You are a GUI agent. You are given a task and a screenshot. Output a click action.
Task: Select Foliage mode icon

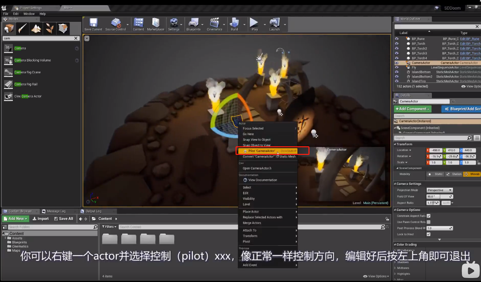click(49, 28)
